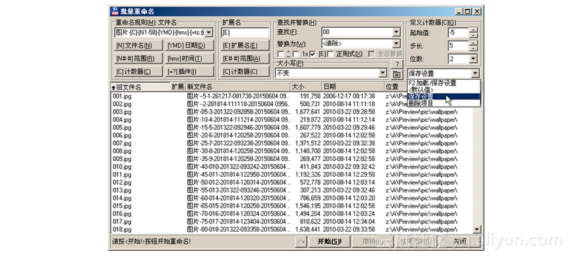Click size value 1,971,512
Viewport: 570px width, 257px height.
tap(308, 143)
